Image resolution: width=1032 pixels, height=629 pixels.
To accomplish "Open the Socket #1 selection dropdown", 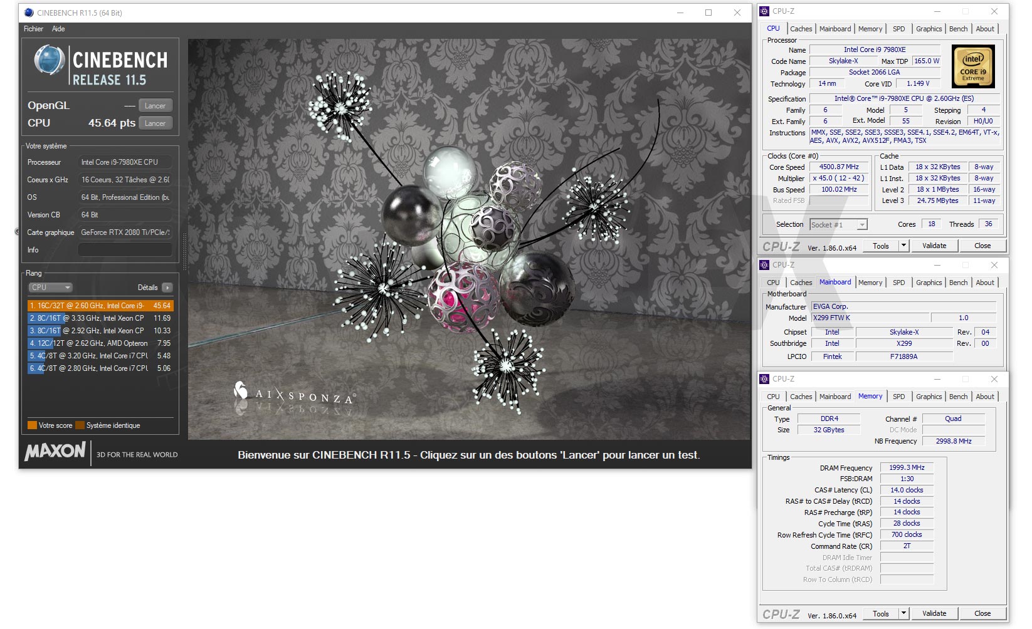I will pos(838,225).
